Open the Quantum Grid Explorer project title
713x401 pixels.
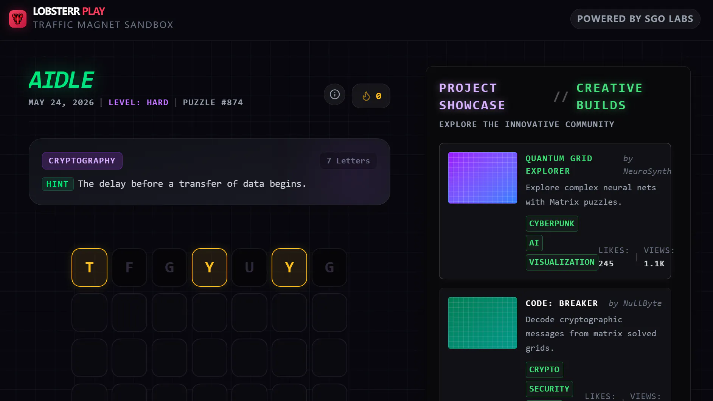point(559,165)
